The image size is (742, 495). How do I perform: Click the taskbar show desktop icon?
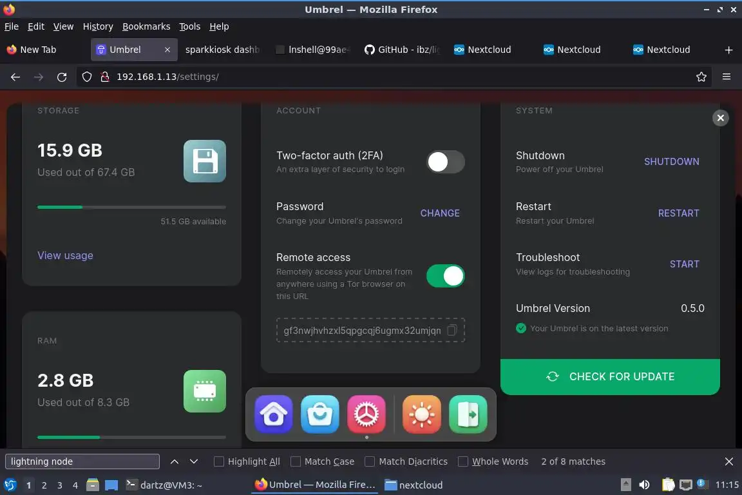point(111,485)
